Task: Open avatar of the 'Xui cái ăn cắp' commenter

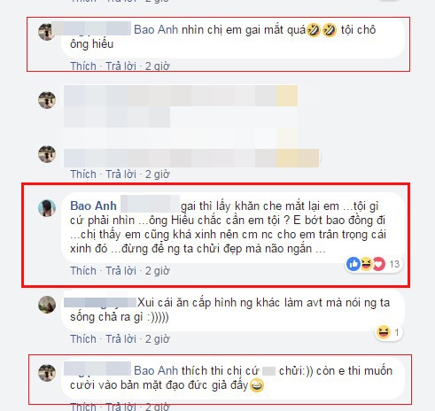Action: (x=47, y=305)
